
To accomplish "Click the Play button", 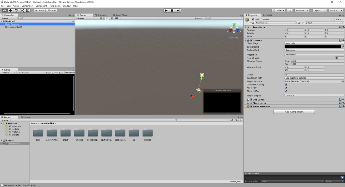I will 166,10.
